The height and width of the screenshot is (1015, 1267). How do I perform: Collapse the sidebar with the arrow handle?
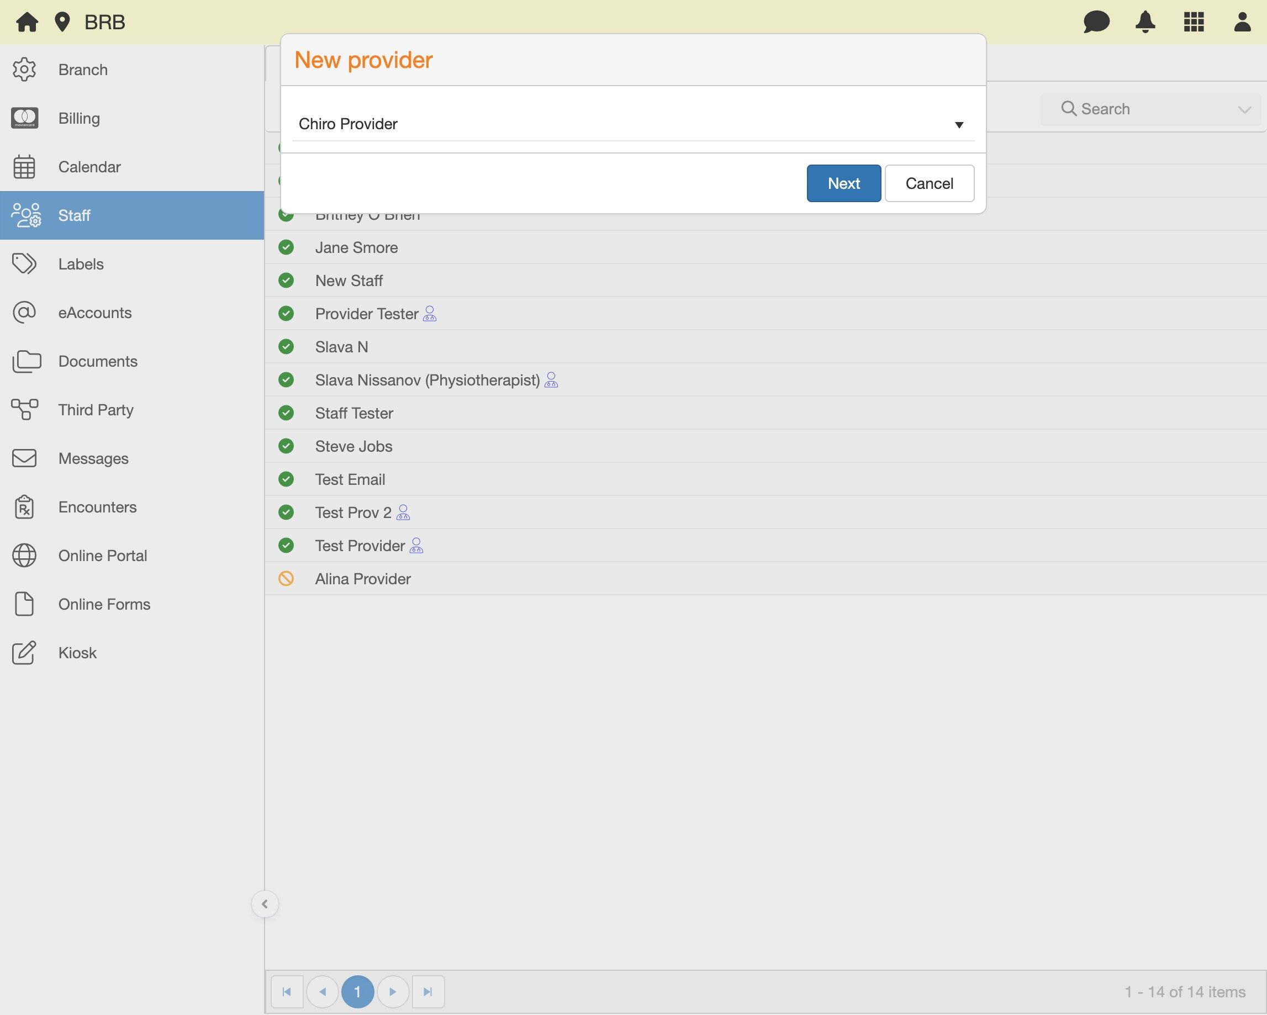point(265,904)
